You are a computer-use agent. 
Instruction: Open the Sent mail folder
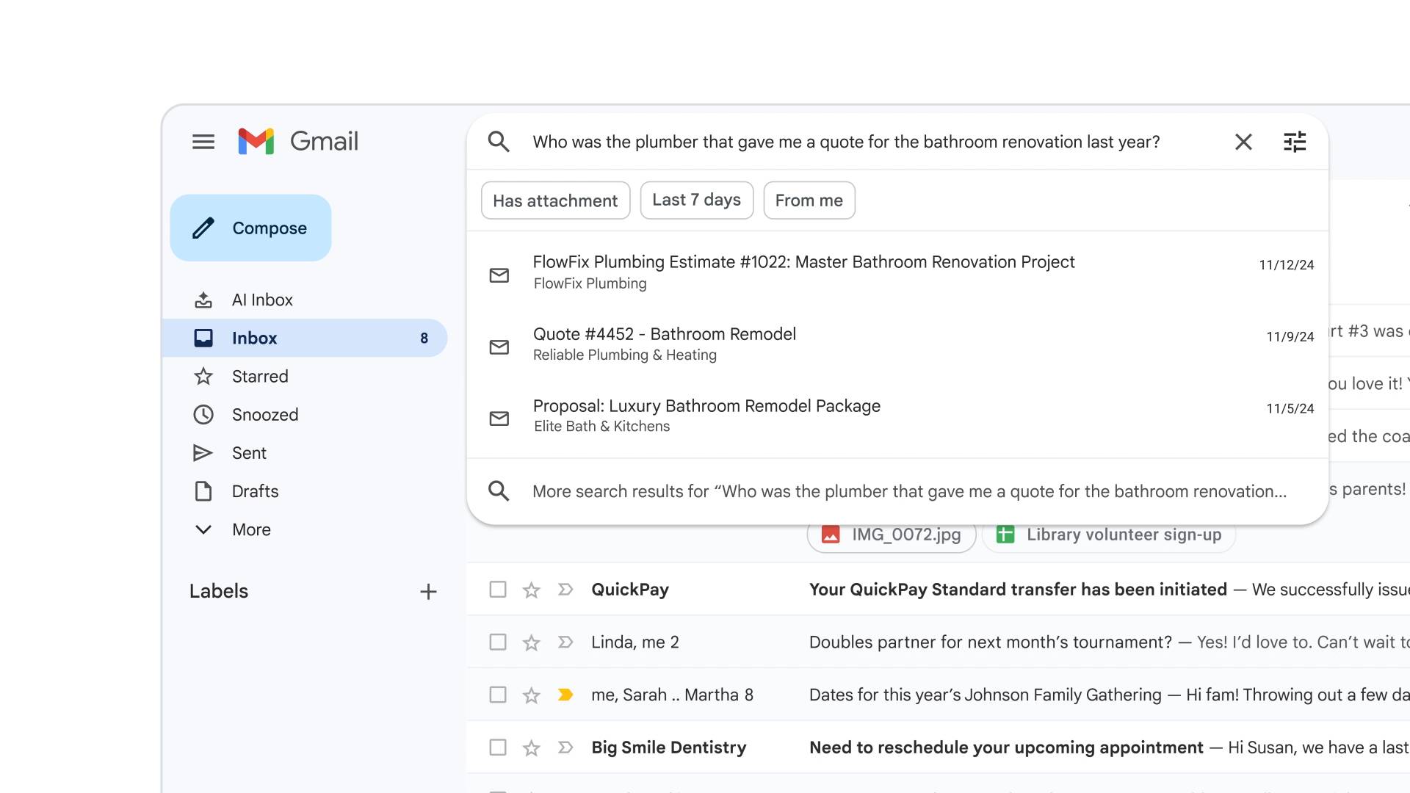pos(248,453)
